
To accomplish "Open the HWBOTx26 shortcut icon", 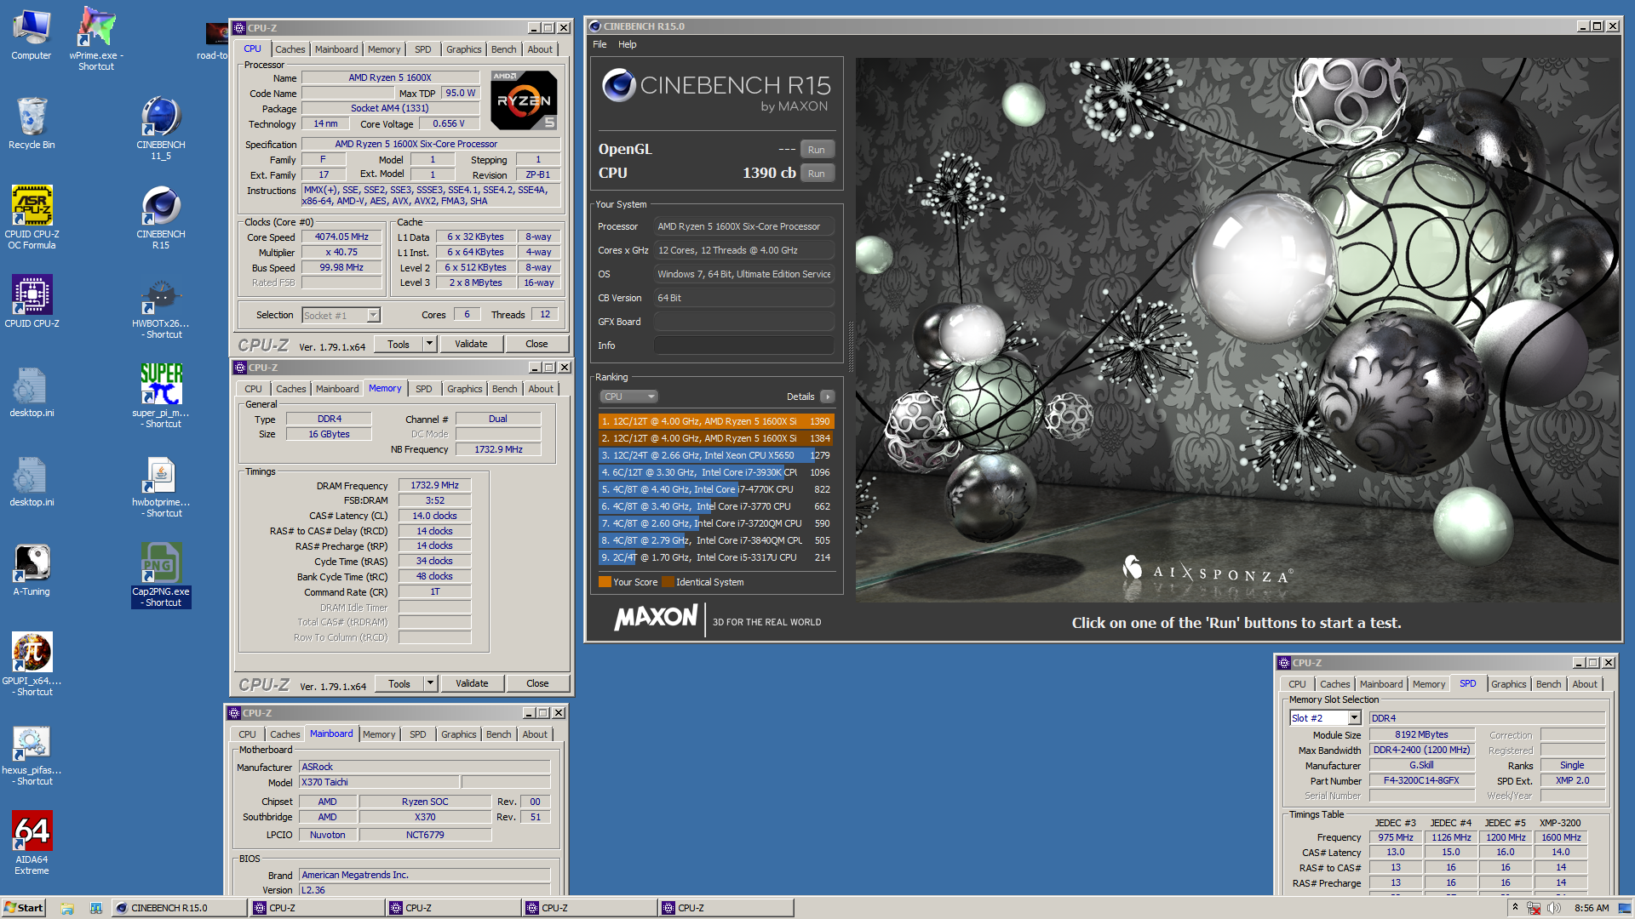I will point(161,307).
